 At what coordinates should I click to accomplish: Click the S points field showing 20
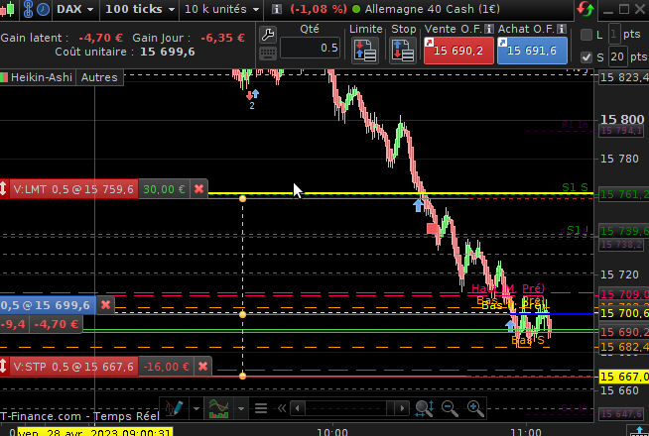point(617,56)
